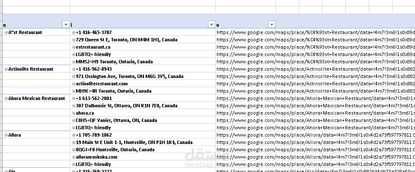Image resolution: width=415 pixels, height=172 pixels.
Task: Select the Allora name cell
Action: (x=36, y=135)
